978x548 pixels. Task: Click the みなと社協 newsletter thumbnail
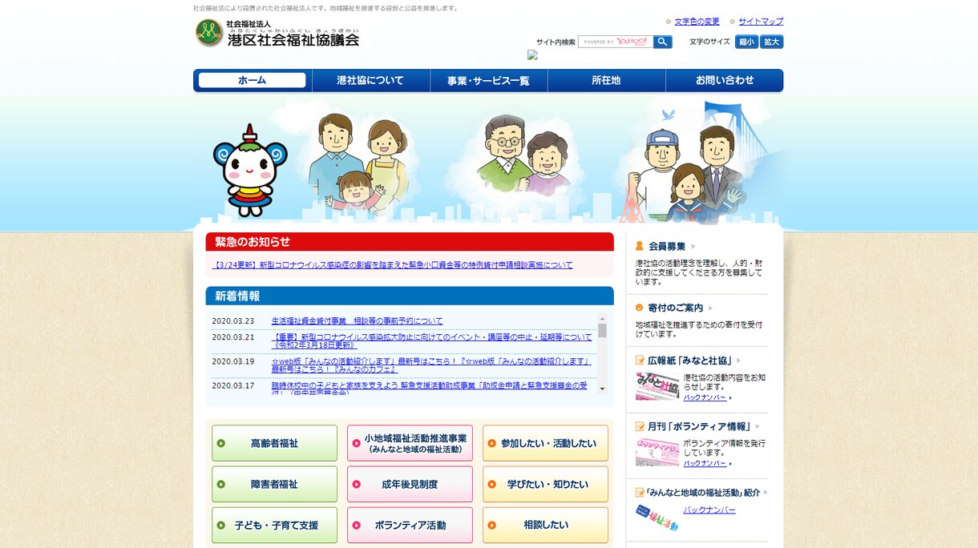(657, 386)
